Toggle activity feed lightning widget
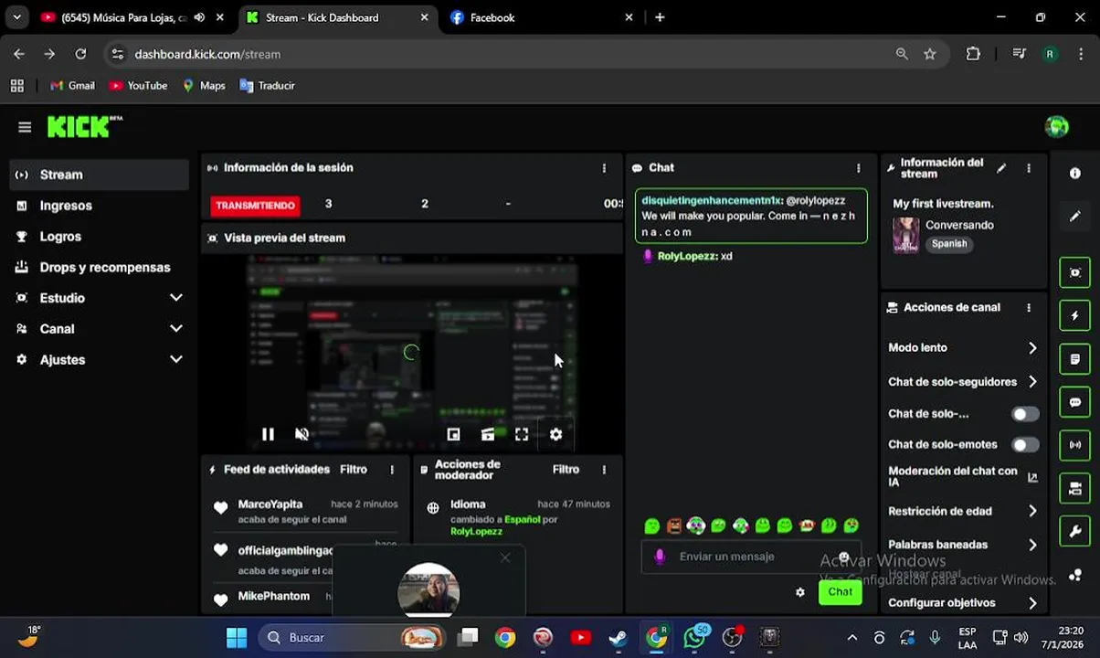 tap(1075, 316)
